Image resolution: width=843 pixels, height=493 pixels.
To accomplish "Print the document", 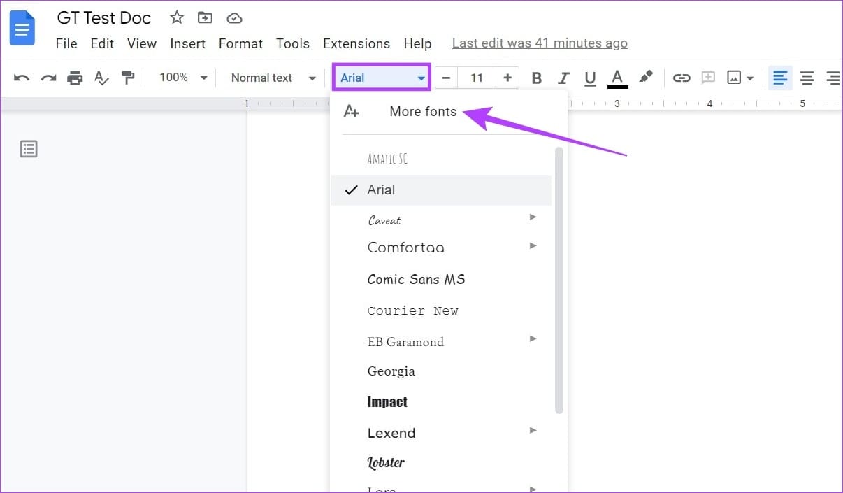I will [x=75, y=78].
